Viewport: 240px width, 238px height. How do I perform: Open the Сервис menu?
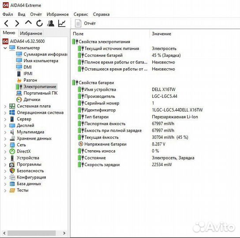[x=81, y=15]
